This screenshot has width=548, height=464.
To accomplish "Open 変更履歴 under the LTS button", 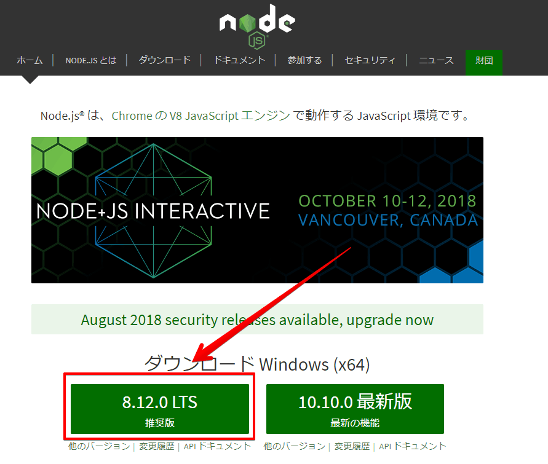I will 156,446.
